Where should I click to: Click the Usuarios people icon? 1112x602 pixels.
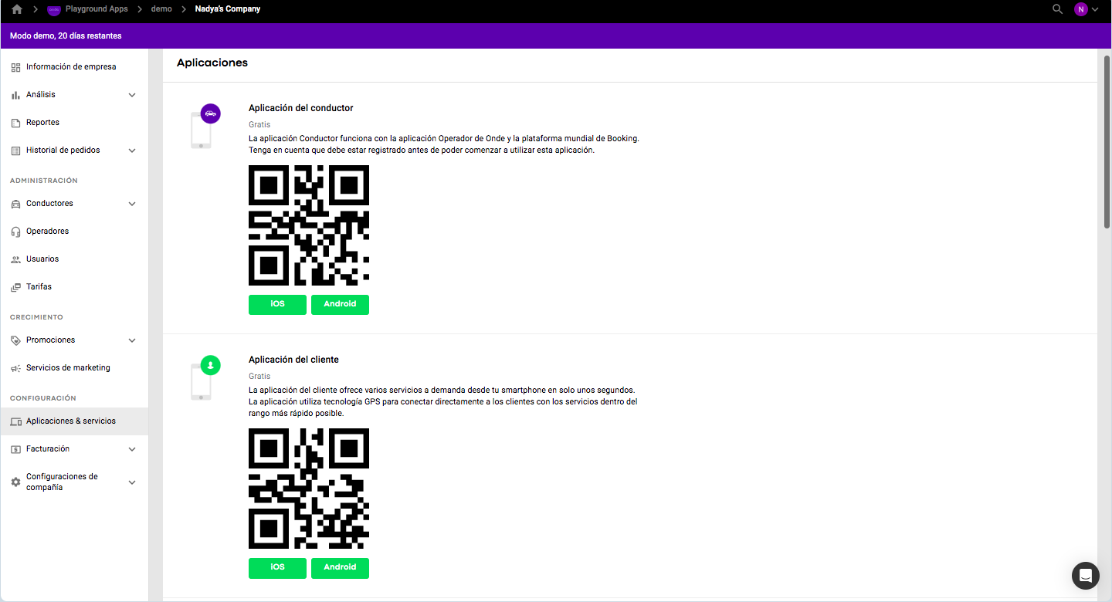point(15,259)
